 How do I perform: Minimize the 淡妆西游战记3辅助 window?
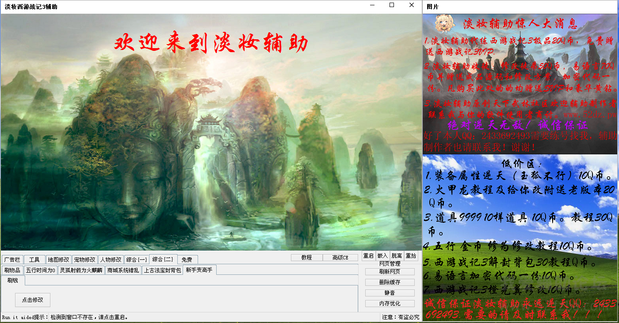pyautogui.click(x=372, y=5)
